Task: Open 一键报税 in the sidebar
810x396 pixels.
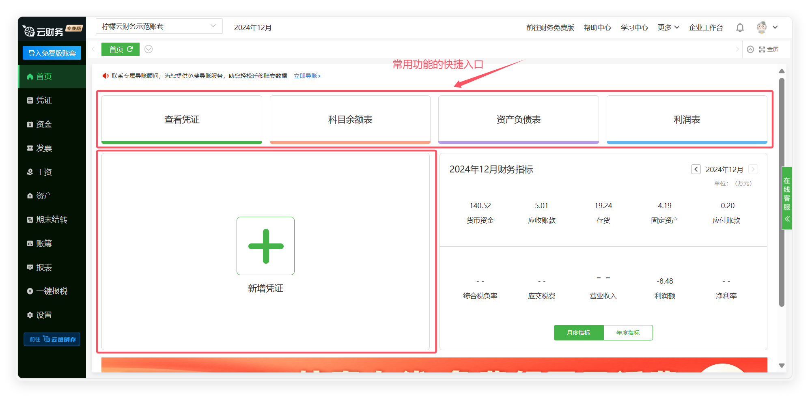Action: click(x=52, y=291)
